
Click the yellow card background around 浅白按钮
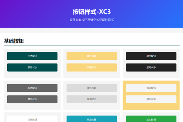[x=151, y=107]
